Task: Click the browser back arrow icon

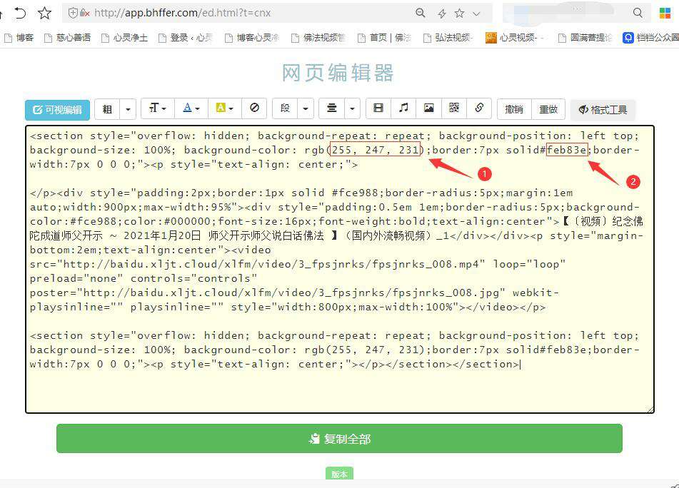Action: tap(19, 13)
